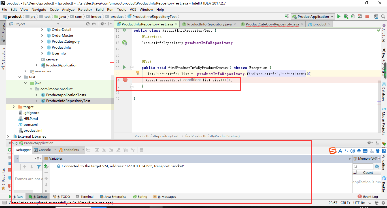Image resolution: width=387 pixels, height=208 pixels.
Task: Click the hide Debug panel icon
Action: [x=377, y=143]
